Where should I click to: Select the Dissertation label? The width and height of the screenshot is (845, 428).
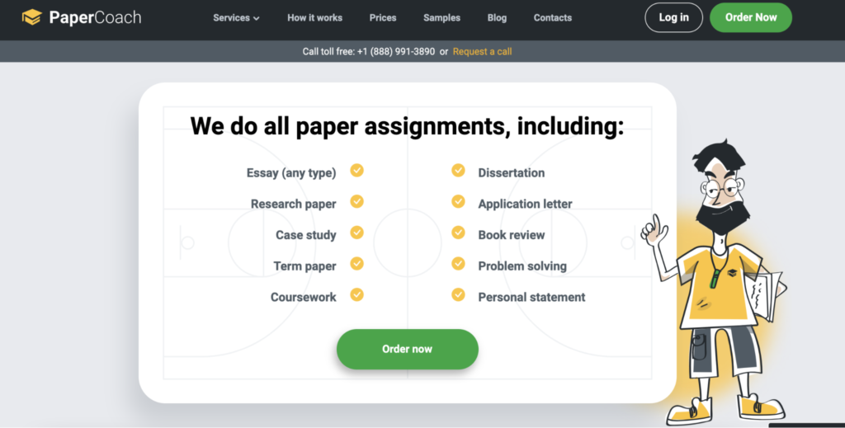(512, 173)
